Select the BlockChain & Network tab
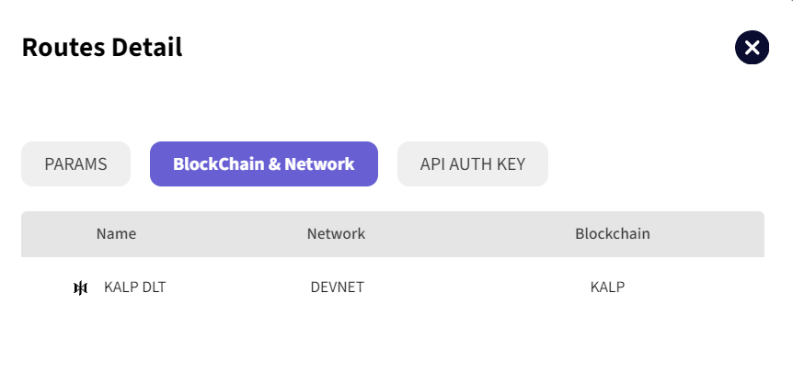The image size is (793, 372). [x=263, y=164]
